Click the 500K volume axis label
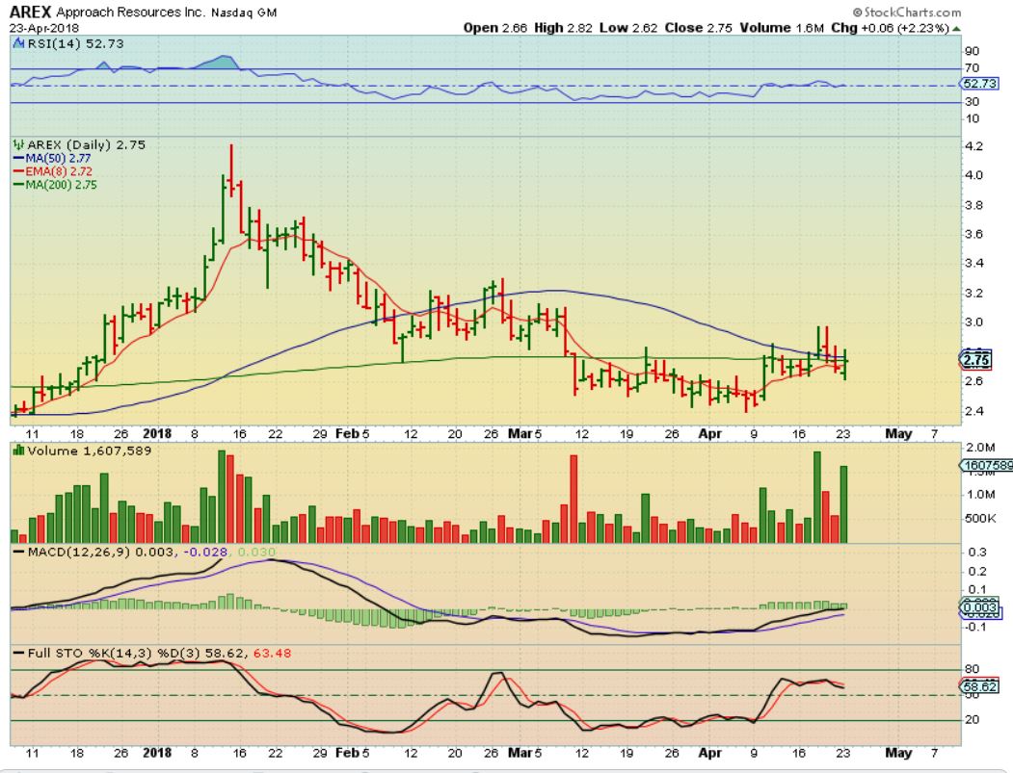The height and width of the screenshot is (773, 1013). click(980, 518)
